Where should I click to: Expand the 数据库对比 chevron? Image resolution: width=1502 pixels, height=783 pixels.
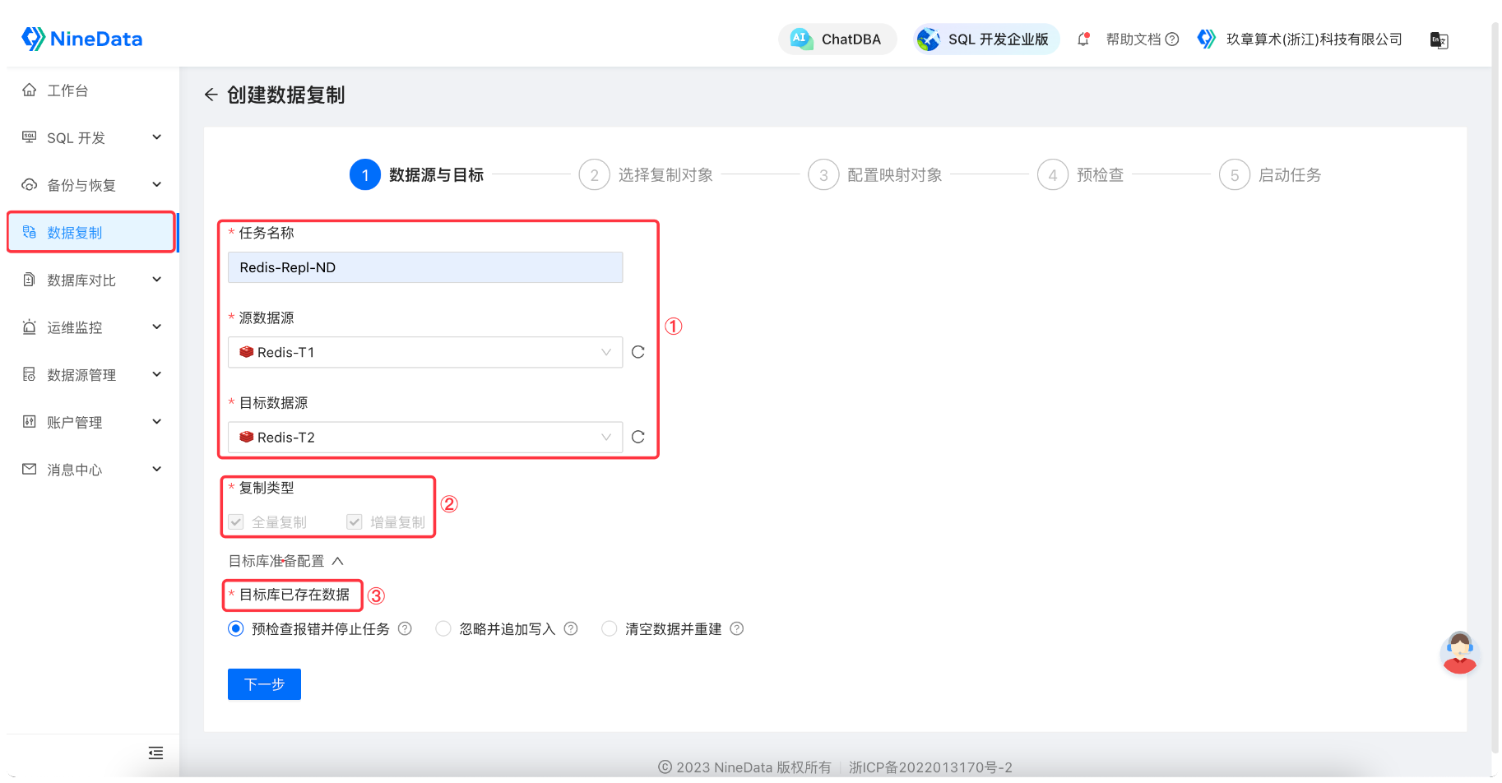point(156,280)
